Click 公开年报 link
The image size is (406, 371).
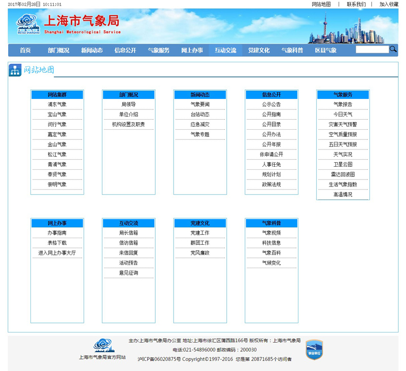pos(272,144)
